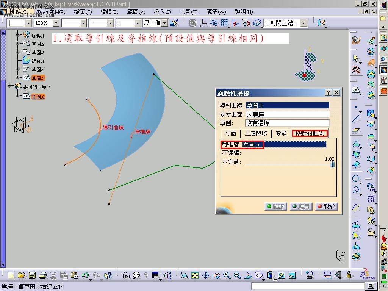This screenshot has height=291, width=388.
Task: Click the Measure Between ruler icon
Action: (327, 275)
